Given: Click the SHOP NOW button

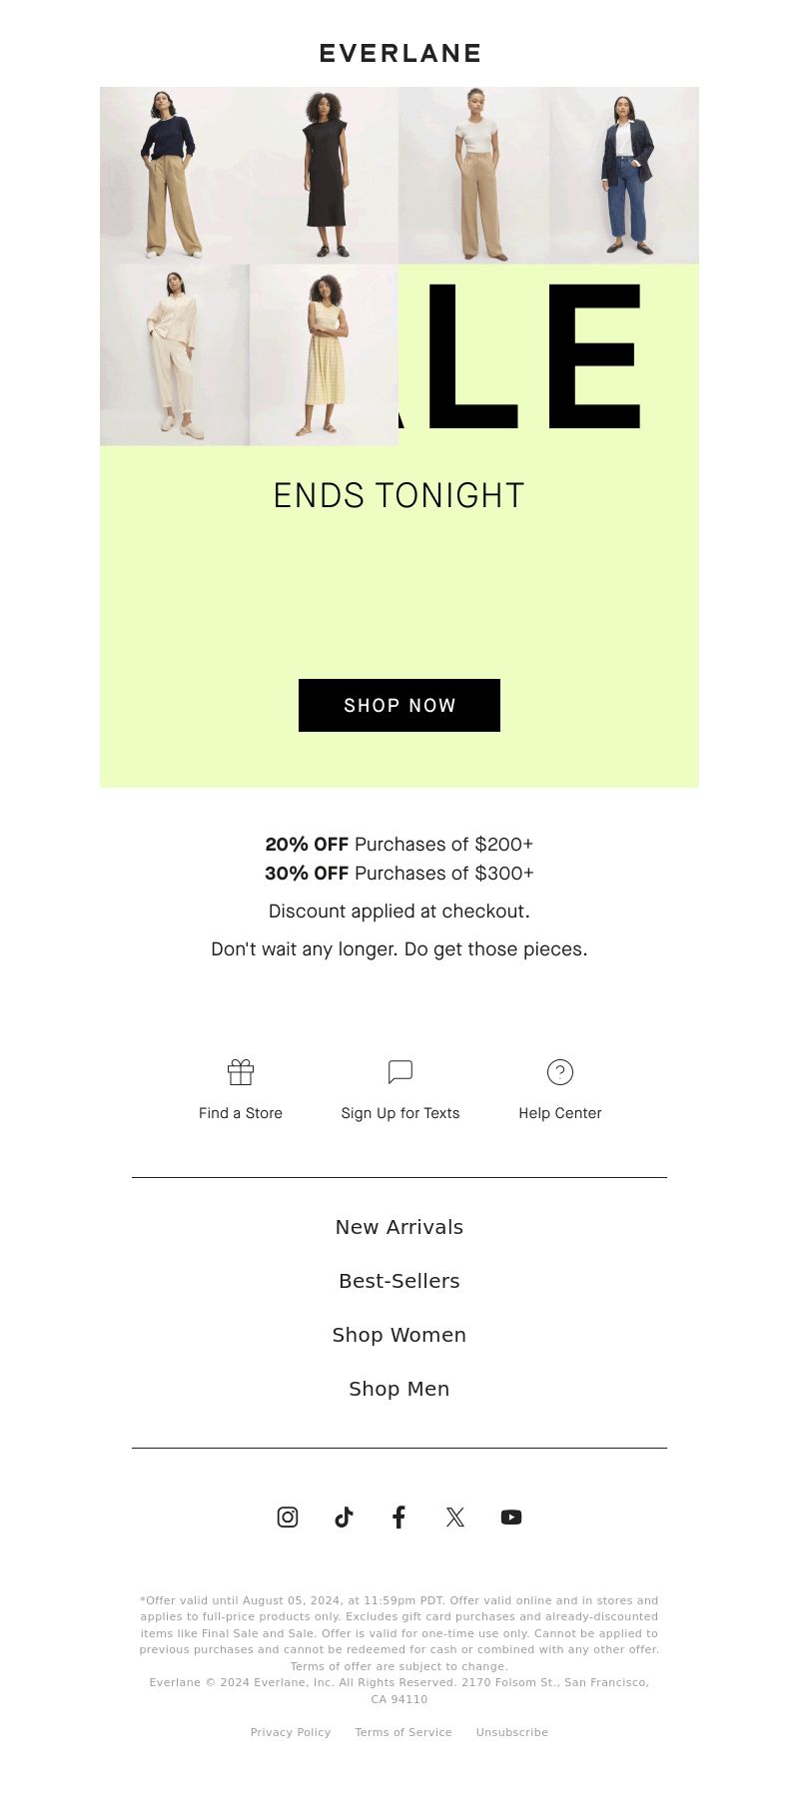Looking at the screenshot, I should 399,705.
